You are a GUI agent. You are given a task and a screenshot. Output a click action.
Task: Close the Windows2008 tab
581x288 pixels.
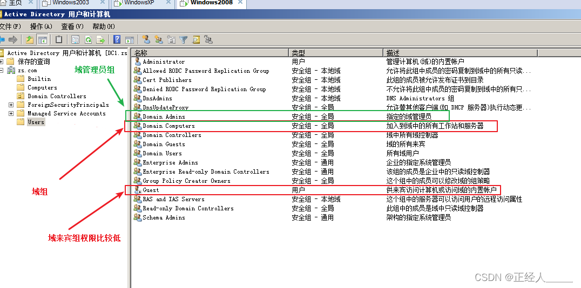[x=241, y=2]
